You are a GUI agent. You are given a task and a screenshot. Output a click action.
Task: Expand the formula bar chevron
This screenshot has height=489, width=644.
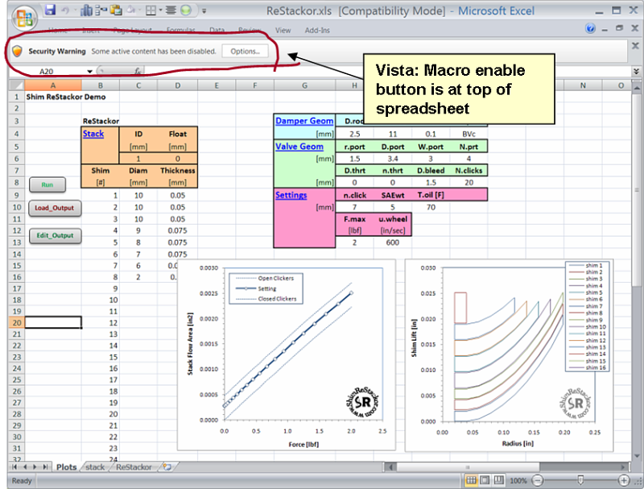click(x=636, y=71)
